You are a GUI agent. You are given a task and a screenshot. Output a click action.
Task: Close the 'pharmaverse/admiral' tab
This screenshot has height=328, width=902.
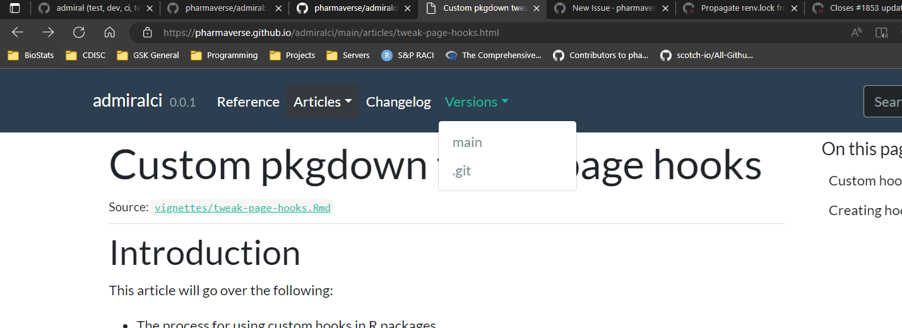278,8
